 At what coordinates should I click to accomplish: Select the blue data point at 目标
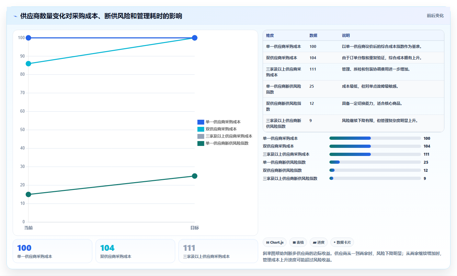[195, 38]
